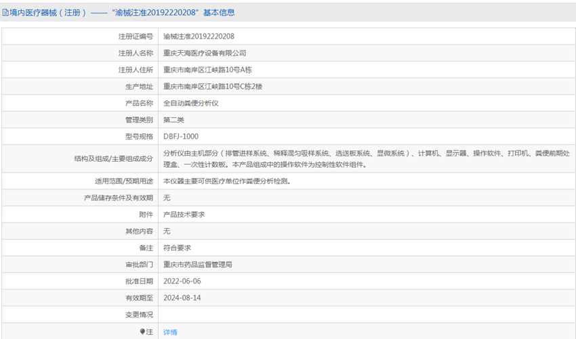Click the 其他内容 label

139,231
